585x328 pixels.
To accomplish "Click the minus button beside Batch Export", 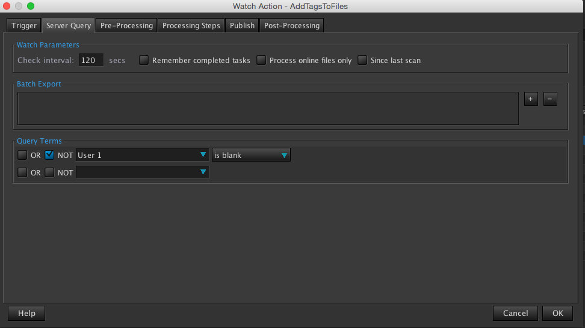I will point(550,99).
